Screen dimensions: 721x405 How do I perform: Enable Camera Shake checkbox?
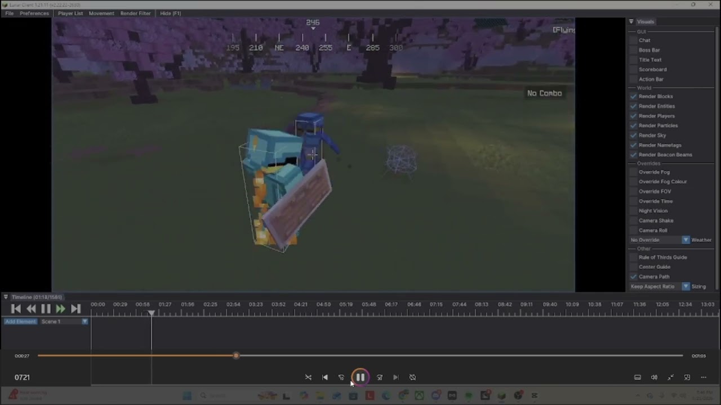[x=634, y=220]
